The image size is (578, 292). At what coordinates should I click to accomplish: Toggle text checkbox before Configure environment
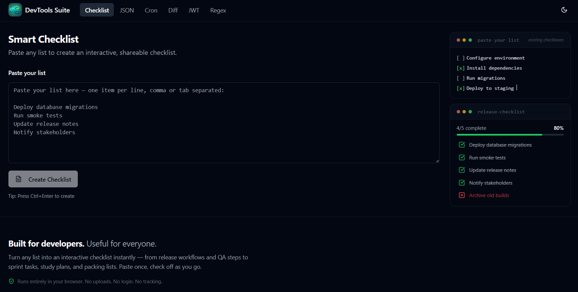tap(460, 58)
